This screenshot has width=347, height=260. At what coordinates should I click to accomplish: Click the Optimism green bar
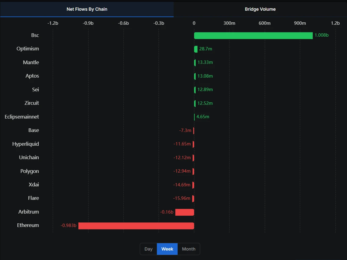point(195,49)
